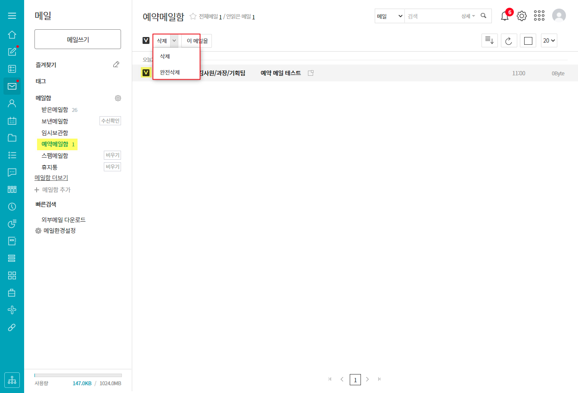The image size is (578, 393).
Task: Click the settings gear in header
Action: 522,16
